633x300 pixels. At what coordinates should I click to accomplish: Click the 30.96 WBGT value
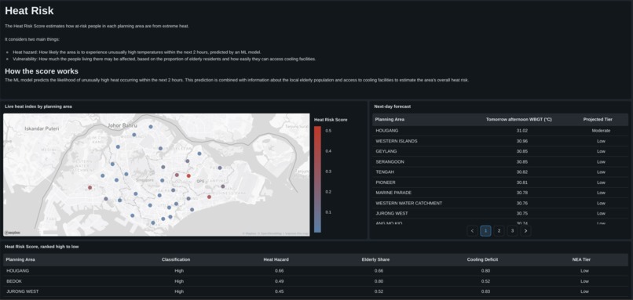(522, 141)
